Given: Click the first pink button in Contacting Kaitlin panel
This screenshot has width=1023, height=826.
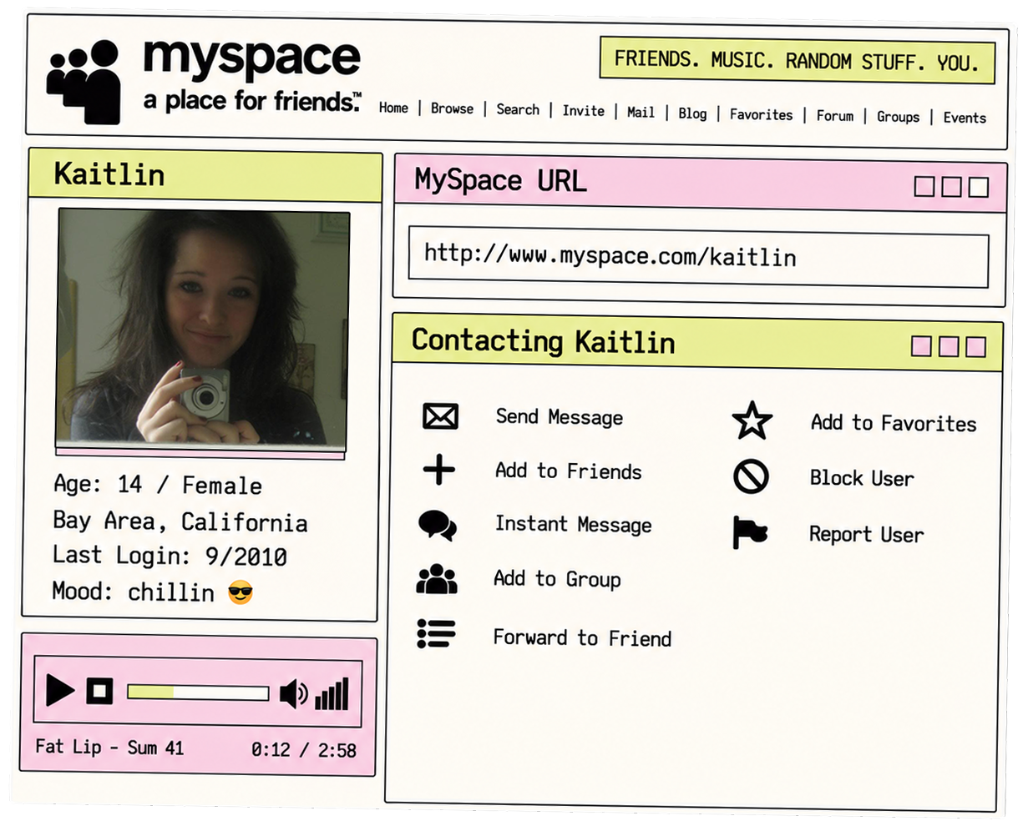Looking at the screenshot, I should pyautogui.click(x=921, y=345).
